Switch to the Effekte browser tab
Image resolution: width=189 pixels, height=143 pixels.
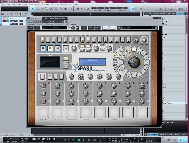click(161, 135)
